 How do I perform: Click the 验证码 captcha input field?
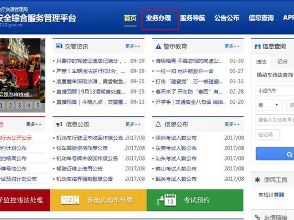pyautogui.click(x=267, y=134)
